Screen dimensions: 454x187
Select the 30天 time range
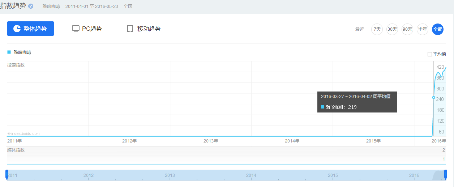click(392, 29)
